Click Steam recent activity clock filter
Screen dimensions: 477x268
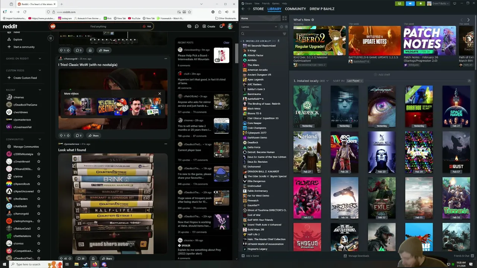[281, 27]
